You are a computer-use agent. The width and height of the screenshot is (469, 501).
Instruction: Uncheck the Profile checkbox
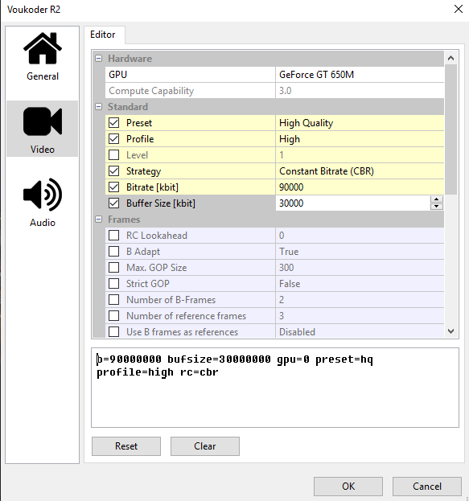point(113,138)
